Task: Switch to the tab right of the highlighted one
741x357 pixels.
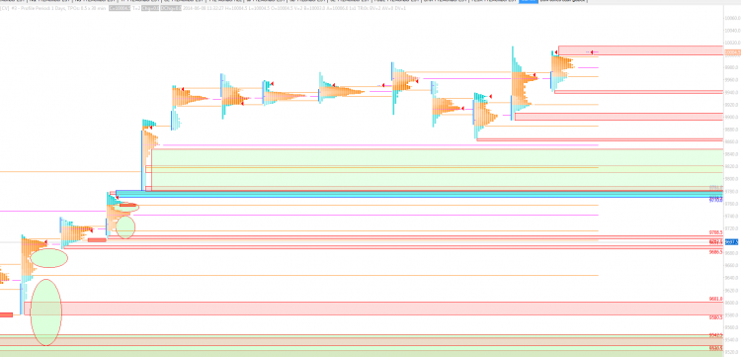Action: click(563, 1)
